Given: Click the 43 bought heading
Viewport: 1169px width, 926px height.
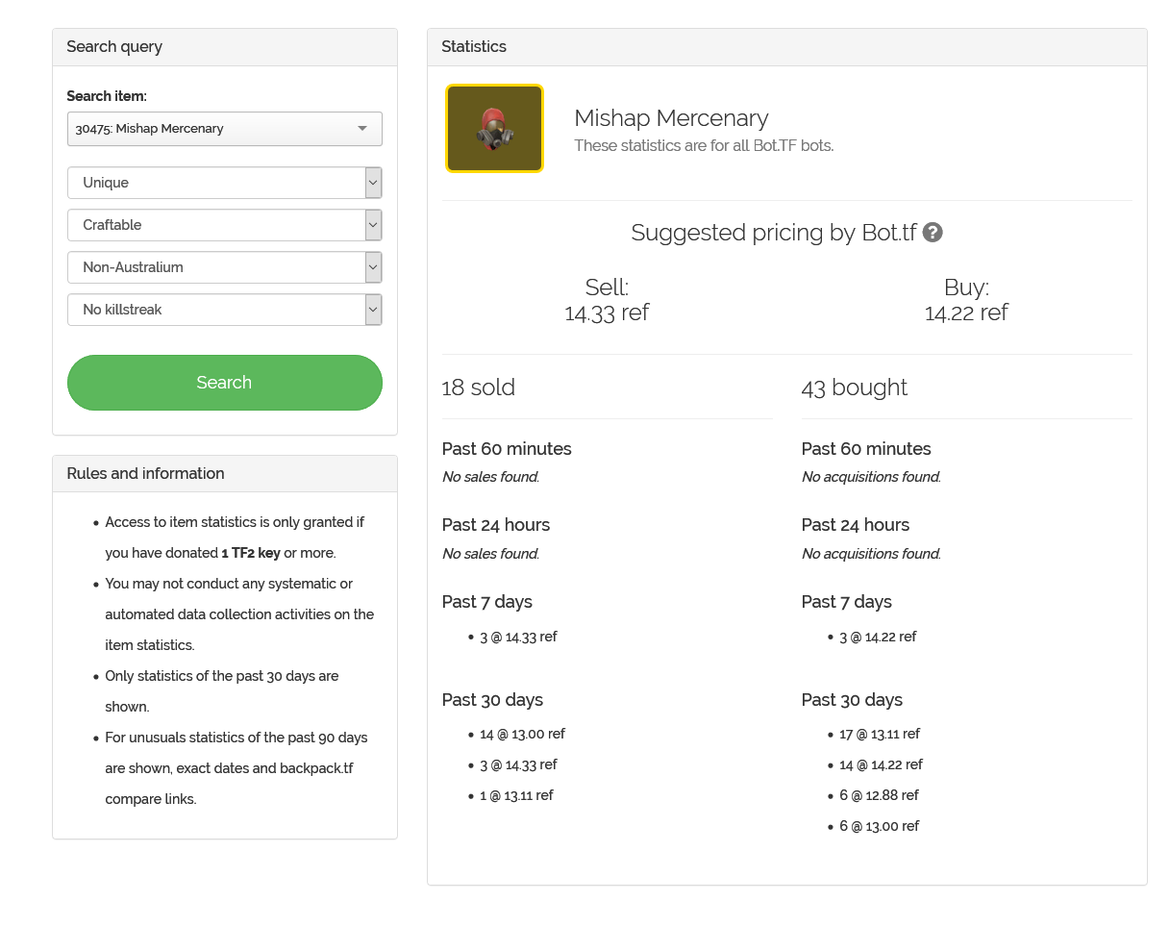Looking at the screenshot, I should [x=855, y=388].
